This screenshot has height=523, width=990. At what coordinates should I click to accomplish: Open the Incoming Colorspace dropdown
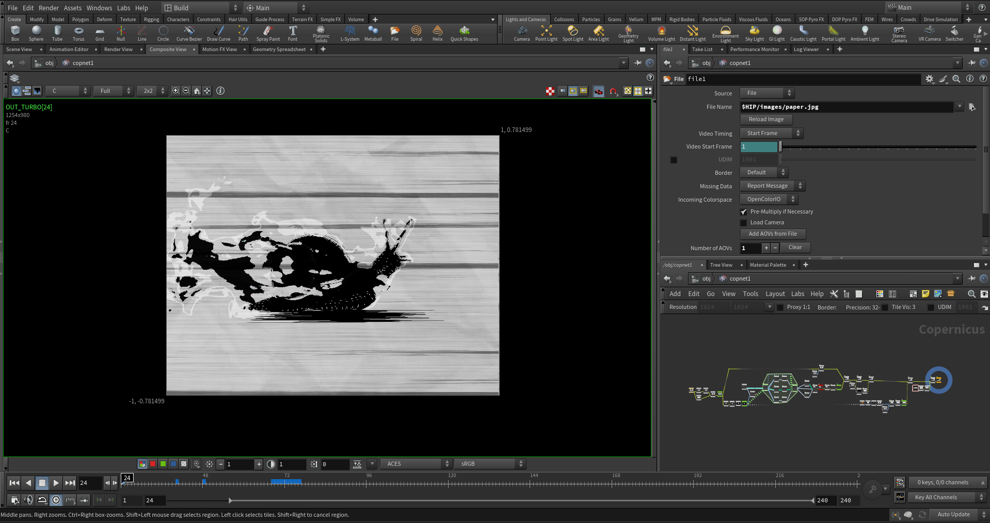(x=769, y=200)
